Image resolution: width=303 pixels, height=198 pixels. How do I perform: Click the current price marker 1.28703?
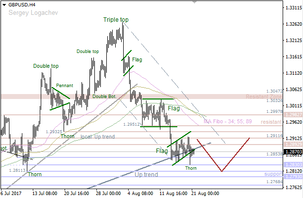(x=293, y=150)
